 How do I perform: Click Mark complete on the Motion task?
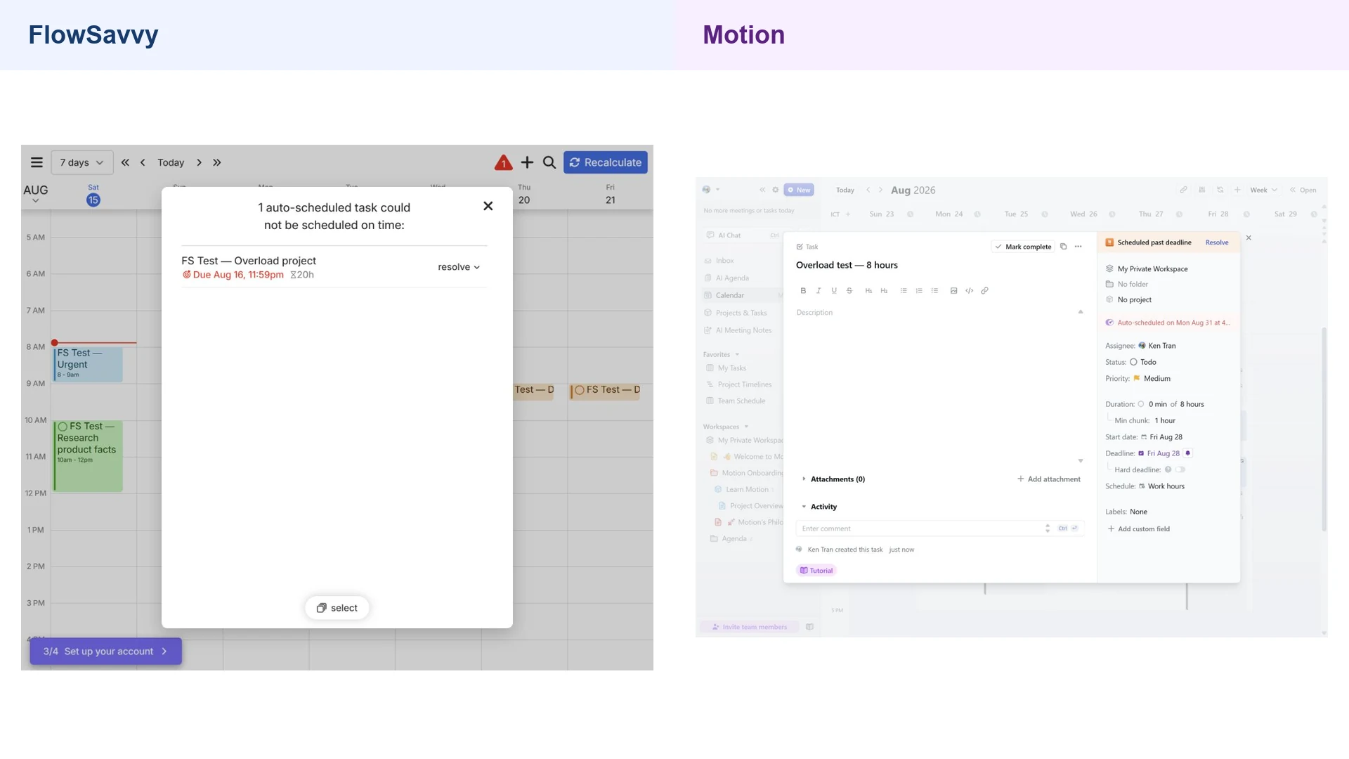[1023, 247]
